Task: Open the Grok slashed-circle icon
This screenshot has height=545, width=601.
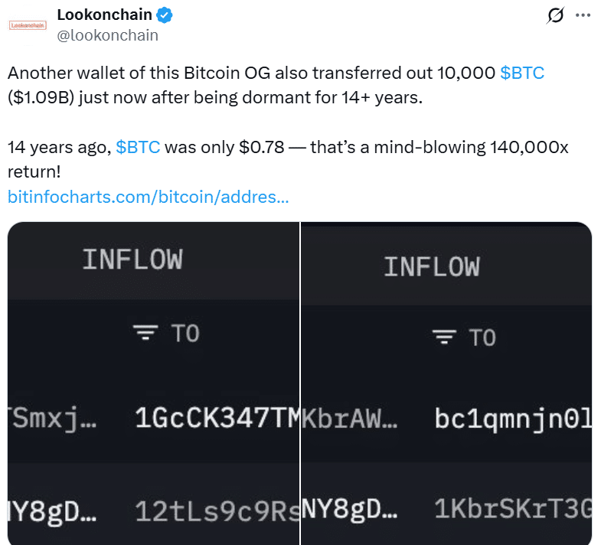Action: (x=556, y=15)
